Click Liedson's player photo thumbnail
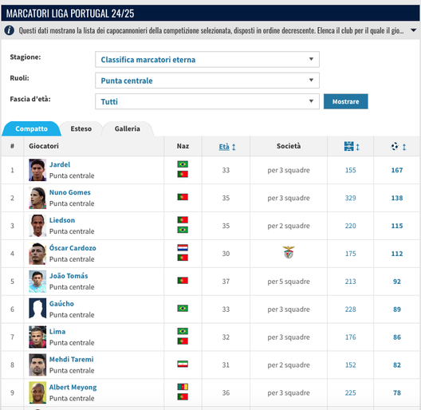Viewport: 421px width, 410px height. (x=37, y=226)
